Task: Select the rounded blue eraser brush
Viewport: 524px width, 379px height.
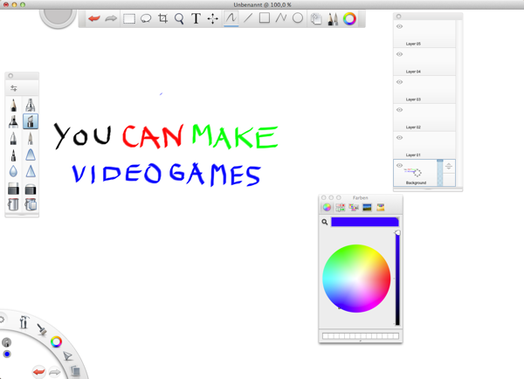Action: (31, 155)
